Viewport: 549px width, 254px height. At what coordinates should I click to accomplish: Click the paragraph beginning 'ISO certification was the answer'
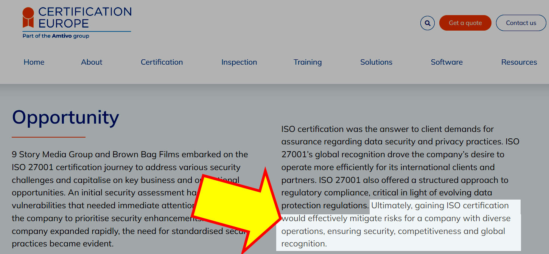tap(400, 186)
